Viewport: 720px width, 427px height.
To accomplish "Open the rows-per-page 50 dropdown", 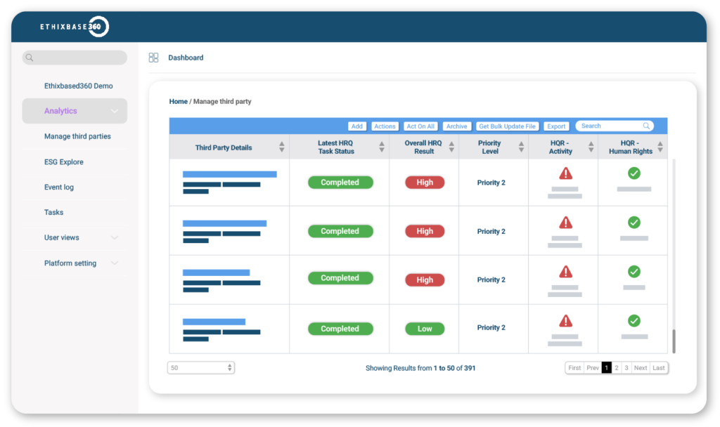I will [201, 368].
